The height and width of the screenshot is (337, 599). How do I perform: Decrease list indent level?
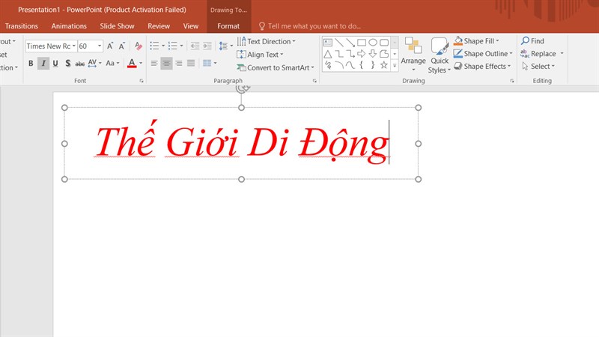click(x=195, y=46)
